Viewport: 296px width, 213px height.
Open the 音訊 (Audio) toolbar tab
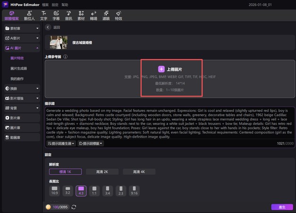coord(68,16)
